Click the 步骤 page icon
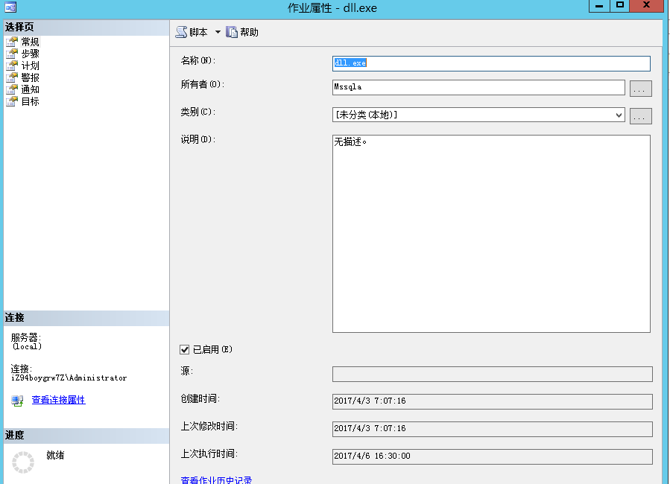 click(11, 54)
